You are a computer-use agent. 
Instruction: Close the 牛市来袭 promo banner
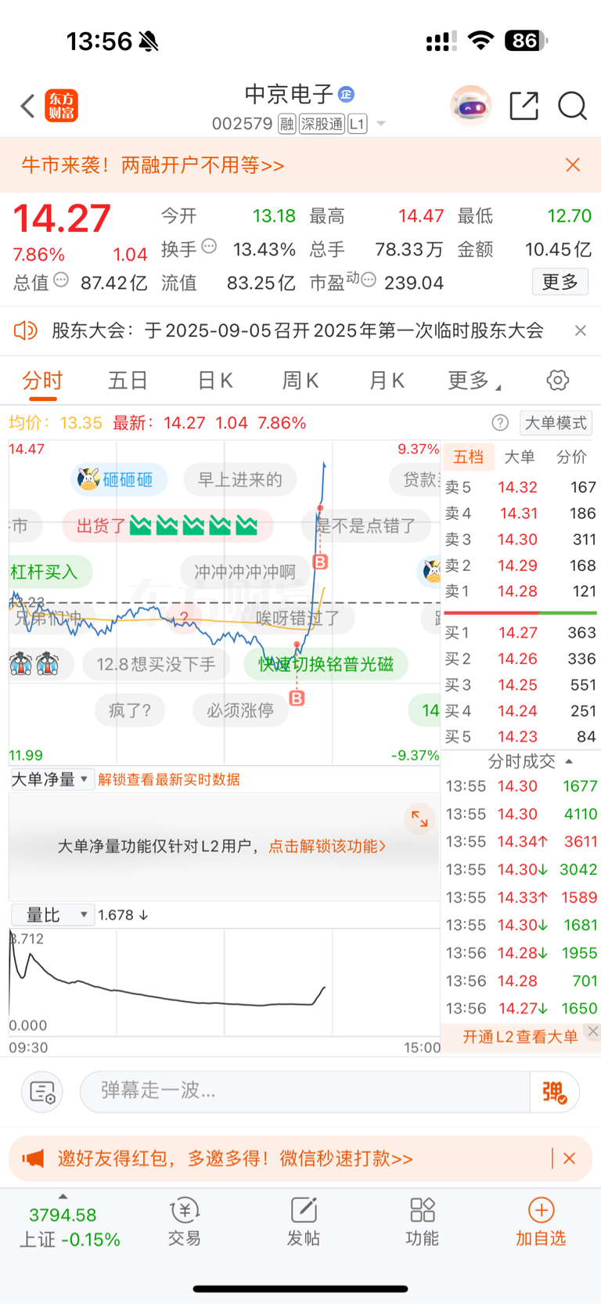tap(573, 164)
